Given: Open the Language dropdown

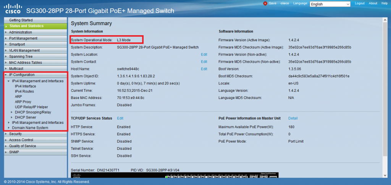Looking at the screenshot, I should click(330, 4).
